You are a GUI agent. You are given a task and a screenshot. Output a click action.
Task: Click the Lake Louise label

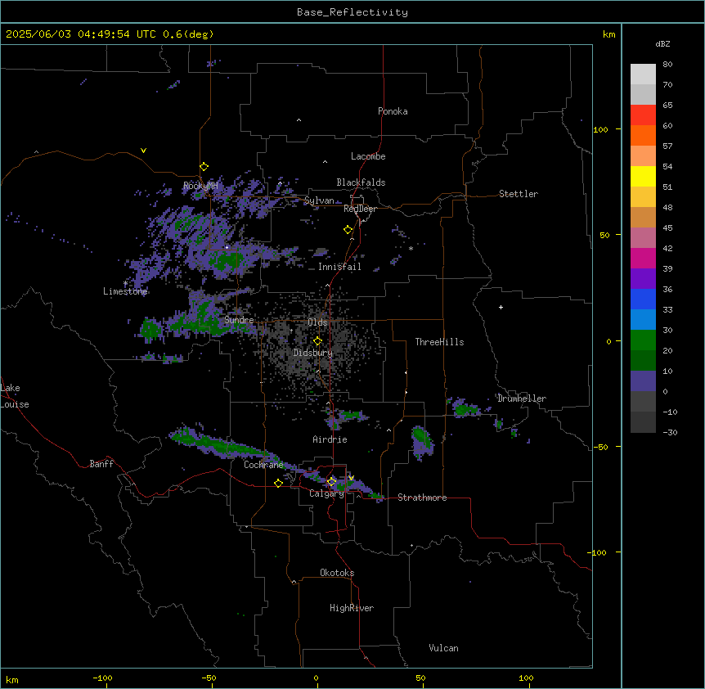15,396
